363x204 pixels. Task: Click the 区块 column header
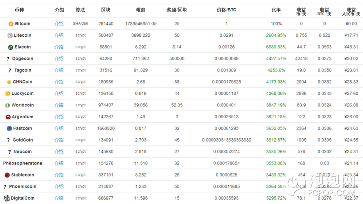coord(106,10)
